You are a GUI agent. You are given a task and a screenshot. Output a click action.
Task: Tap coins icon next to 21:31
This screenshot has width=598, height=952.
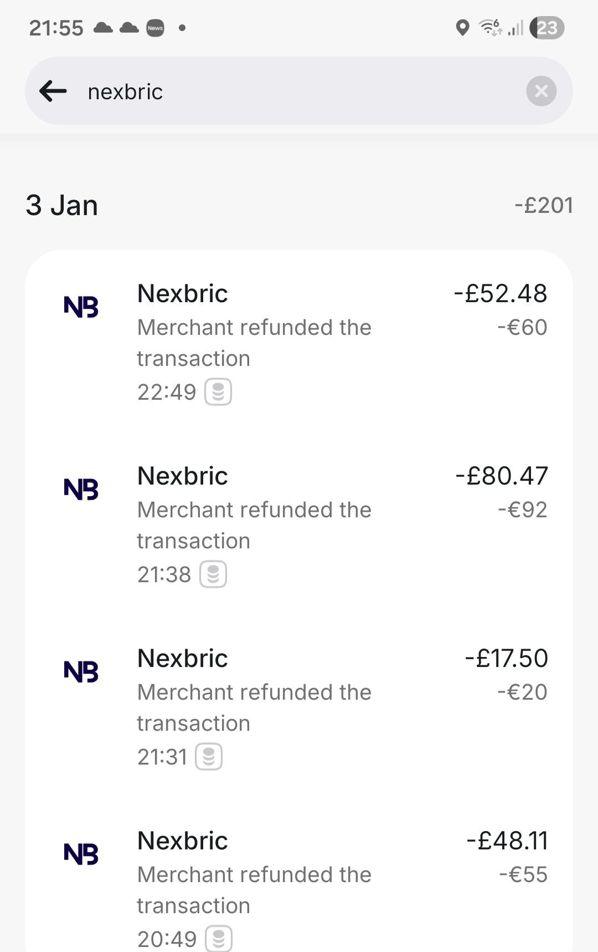tap(209, 757)
